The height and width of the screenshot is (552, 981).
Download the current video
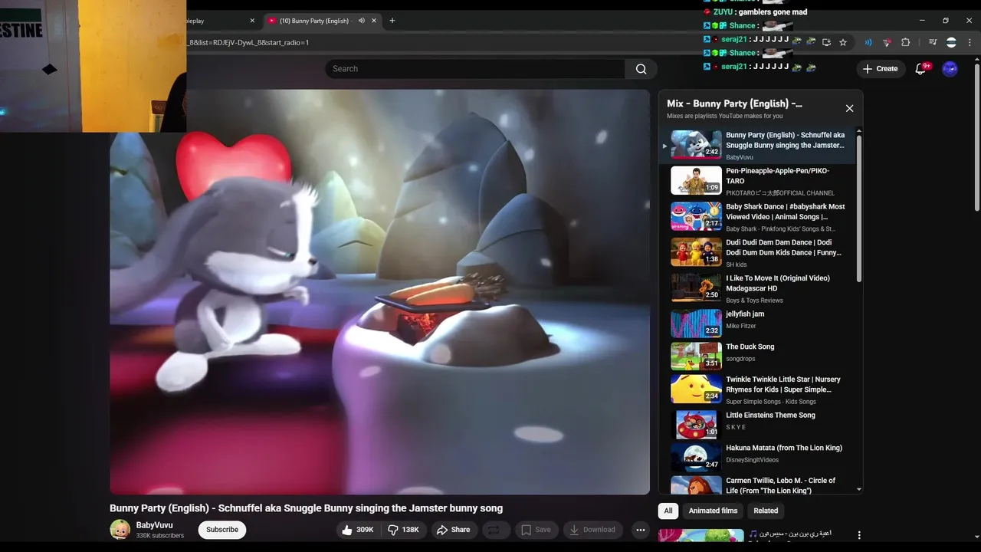(x=592, y=530)
